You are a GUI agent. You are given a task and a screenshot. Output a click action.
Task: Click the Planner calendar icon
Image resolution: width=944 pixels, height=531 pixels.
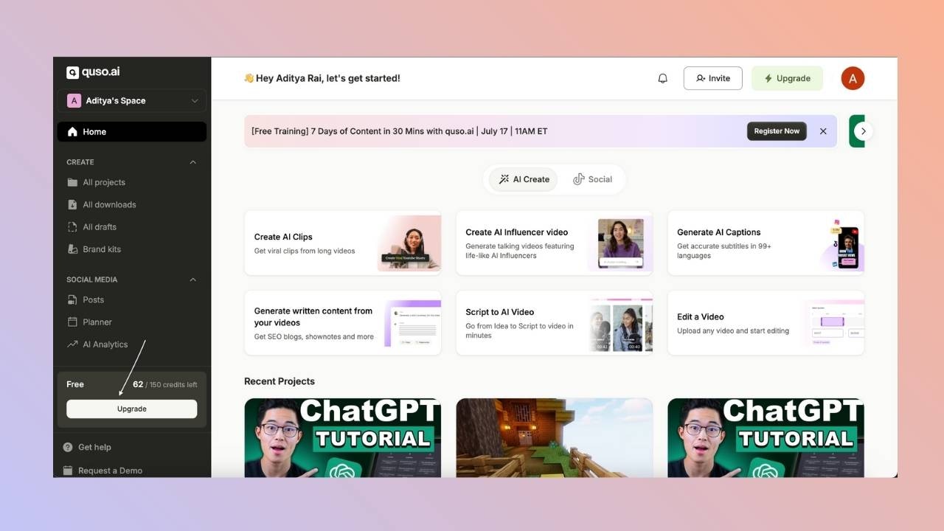[72, 322]
